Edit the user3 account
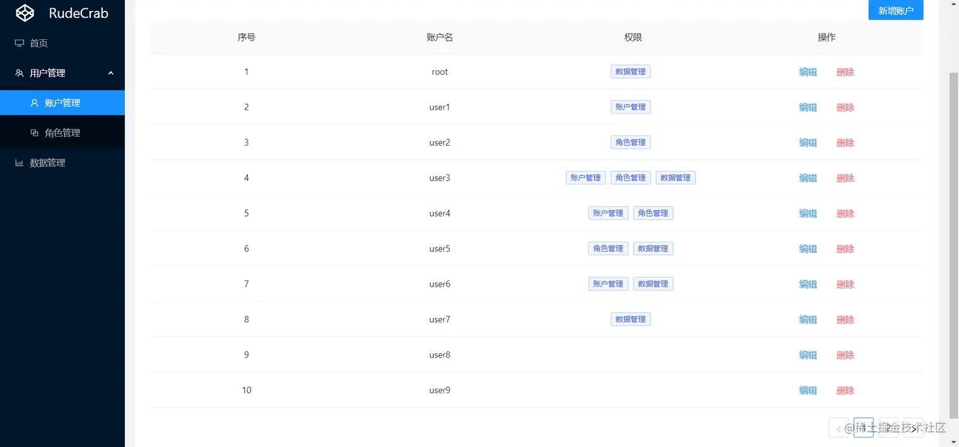 pyautogui.click(x=808, y=178)
